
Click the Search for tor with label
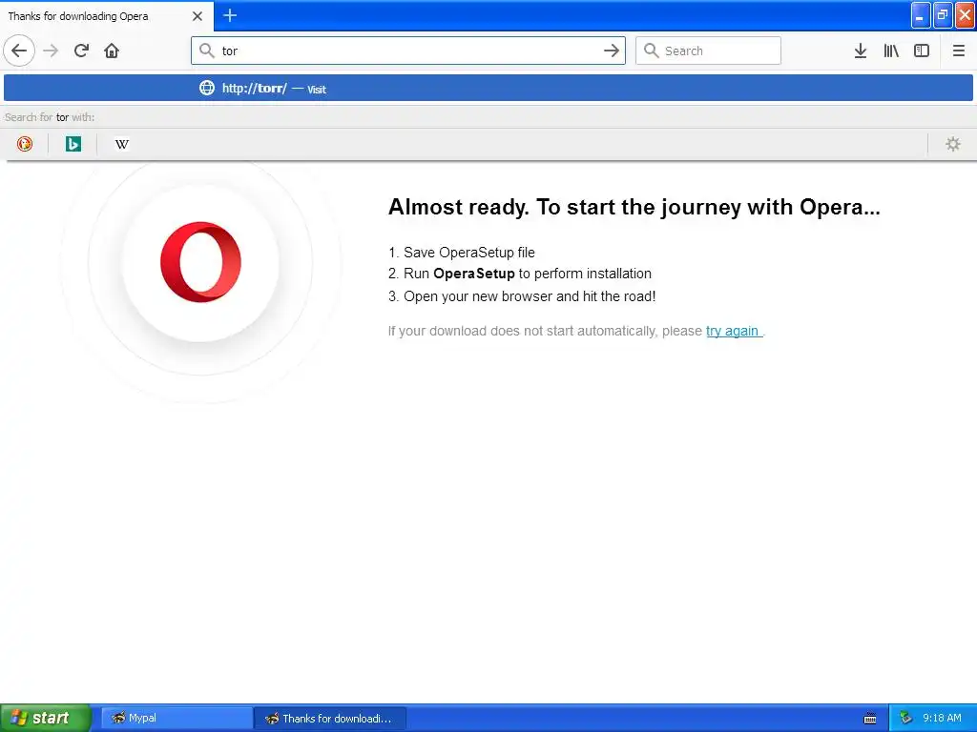point(50,117)
